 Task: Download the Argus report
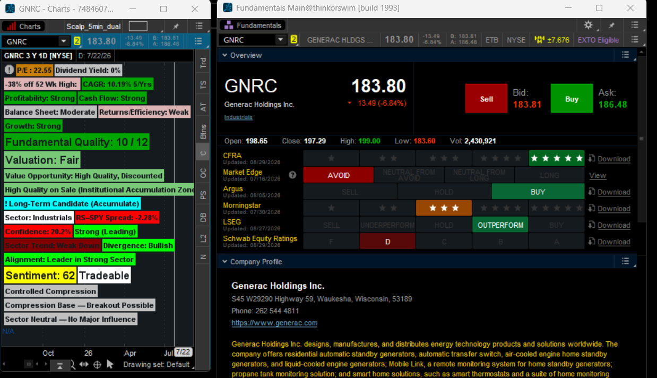[609, 192]
